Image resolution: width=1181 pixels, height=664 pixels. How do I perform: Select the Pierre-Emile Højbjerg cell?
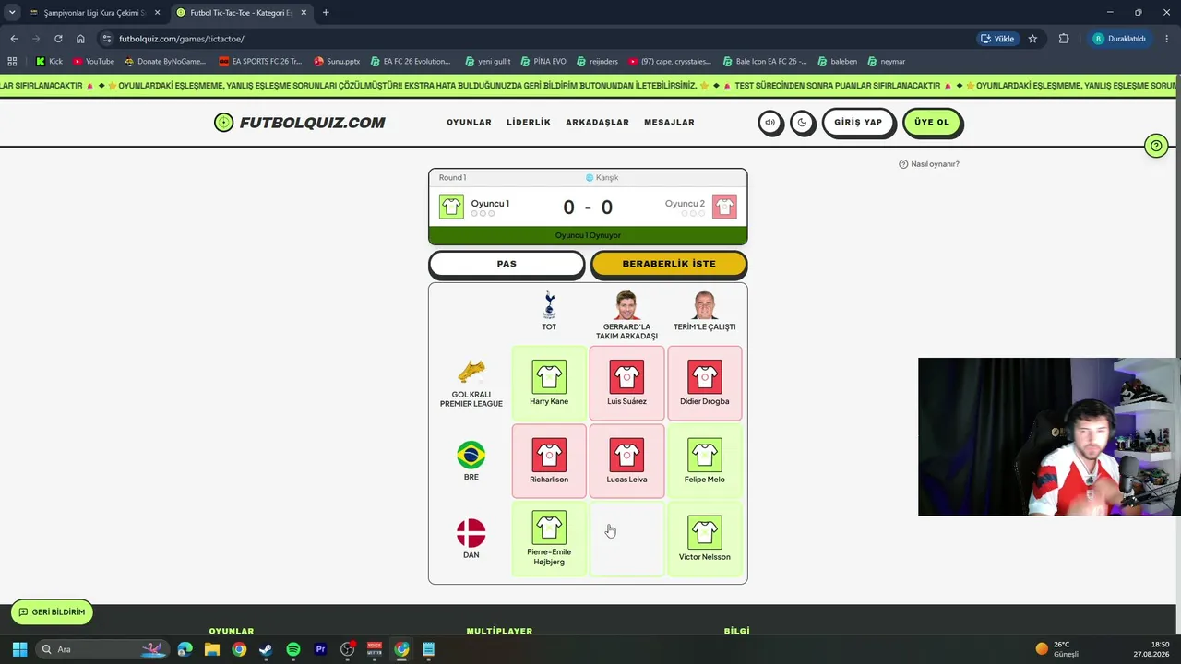(549, 539)
